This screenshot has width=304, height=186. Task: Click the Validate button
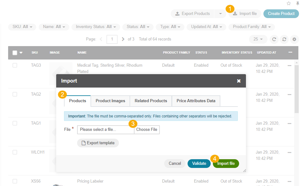click(x=199, y=164)
